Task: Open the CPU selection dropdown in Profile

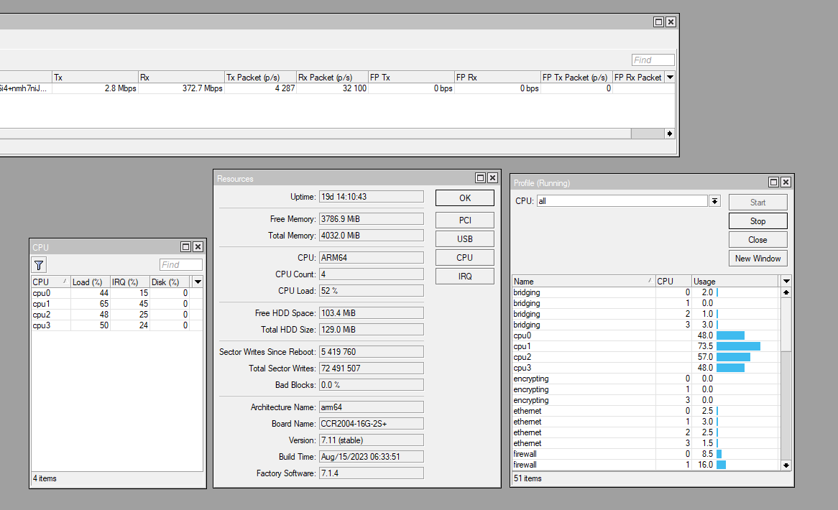Action: coord(714,201)
